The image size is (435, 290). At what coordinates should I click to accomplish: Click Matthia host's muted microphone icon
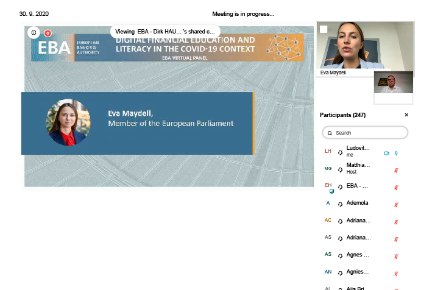pyautogui.click(x=396, y=171)
